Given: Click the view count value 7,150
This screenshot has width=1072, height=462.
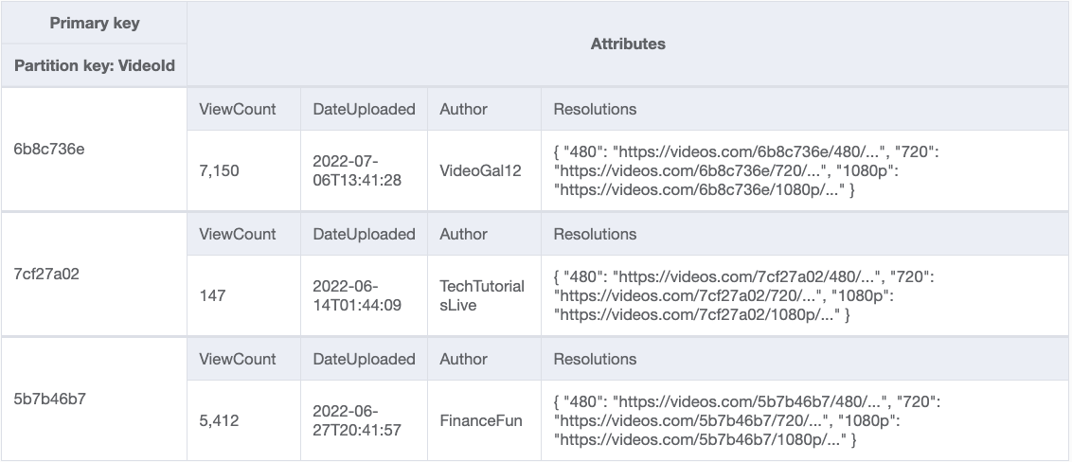Looking at the screenshot, I should click(220, 170).
